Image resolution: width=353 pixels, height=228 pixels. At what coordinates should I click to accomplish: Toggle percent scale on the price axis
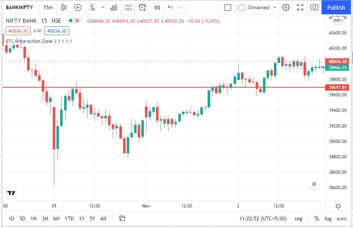click(x=317, y=218)
